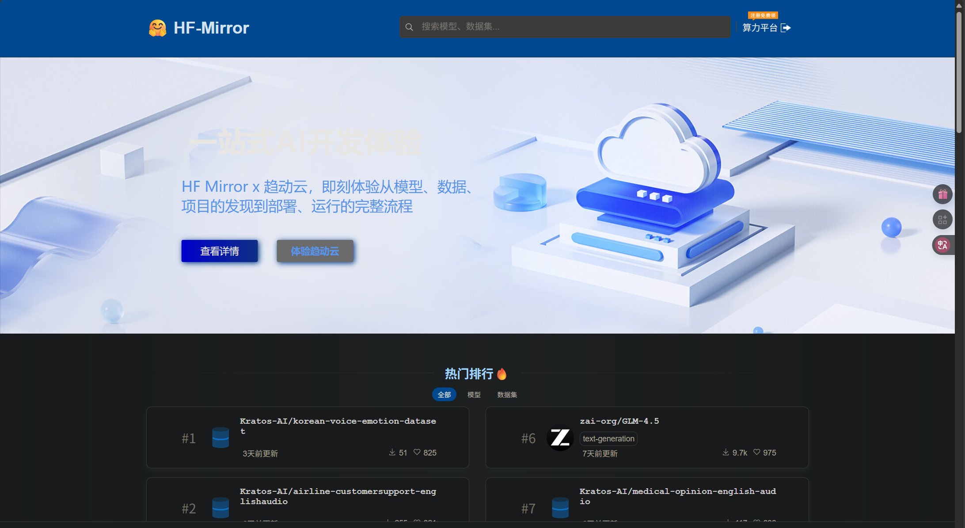Open the grid-plus floating button
Image resolution: width=965 pixels, height=528 pixels.
click(942, 220)
